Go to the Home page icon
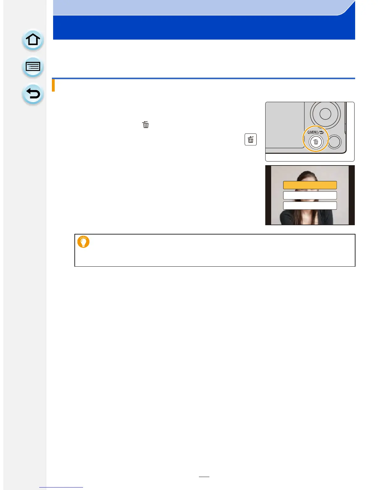 tap(33, 40)
